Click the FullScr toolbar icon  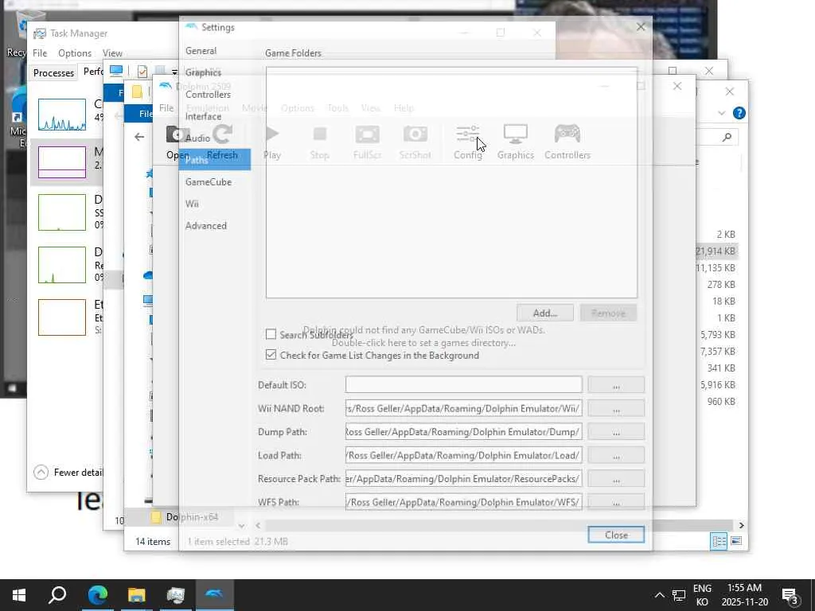pyautogui.click(x=367, y=134)
